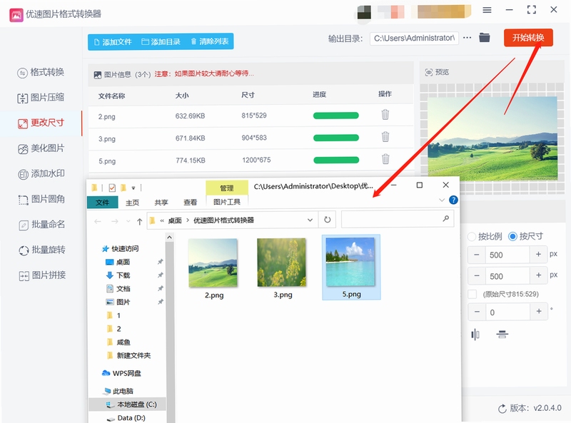Click the 2.png progress bar
571x423 pixels.
[335, 116]
